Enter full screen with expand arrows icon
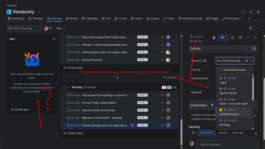Viewport: 265px width, 149px height. pyautogui.click(x=243, y=12)
